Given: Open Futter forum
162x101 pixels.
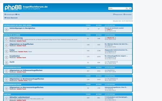Looking at the screenshot, I should [12, 50].
